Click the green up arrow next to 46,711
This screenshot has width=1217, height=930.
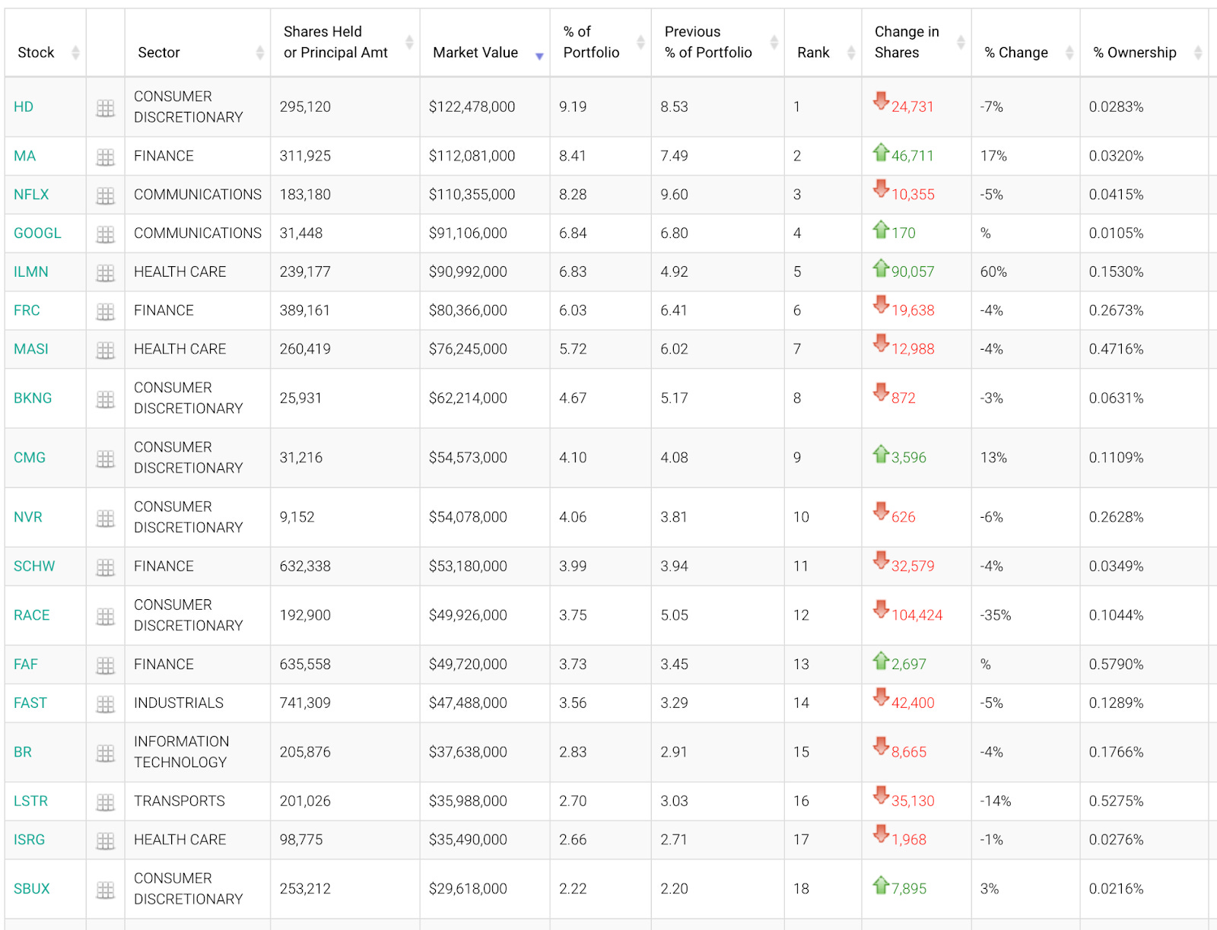point(881,152)
